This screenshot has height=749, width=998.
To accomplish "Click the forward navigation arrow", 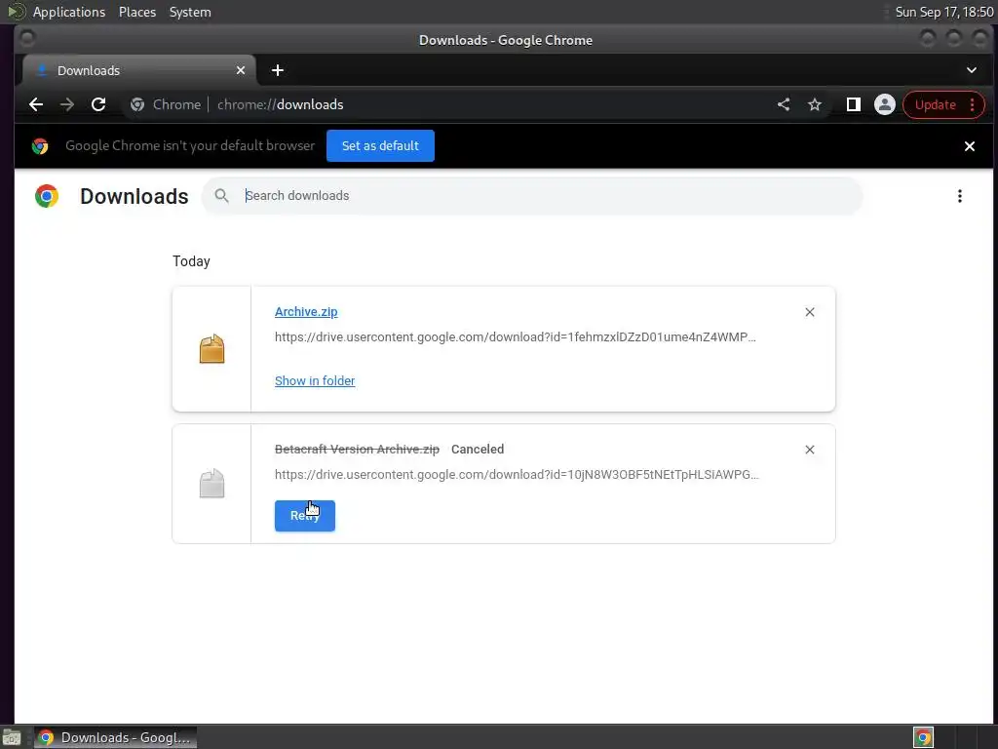I will tap(67, 104).
